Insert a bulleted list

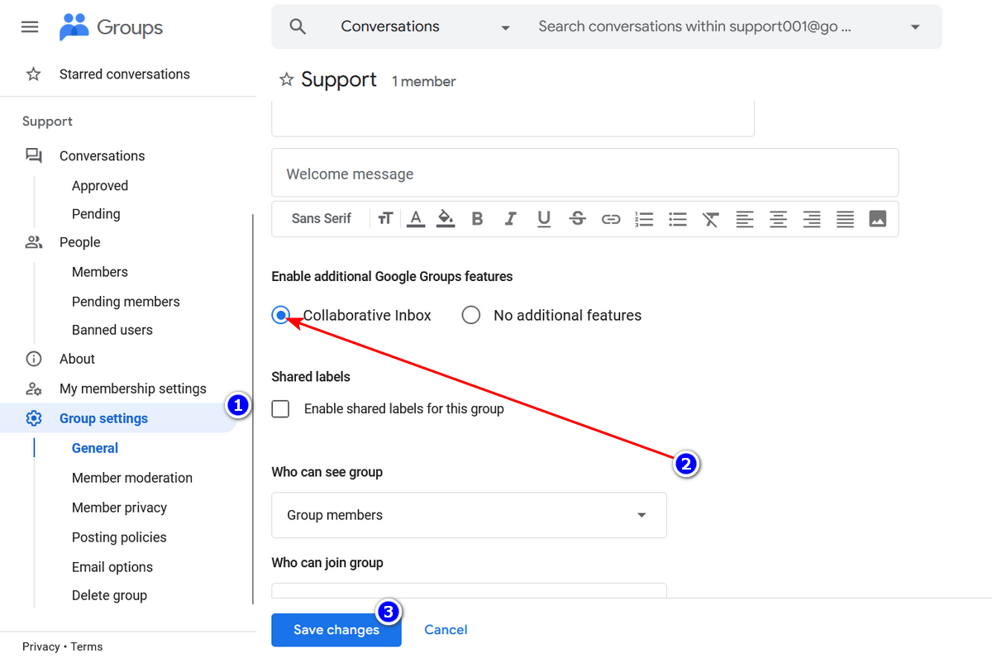(x=678, y=219)
